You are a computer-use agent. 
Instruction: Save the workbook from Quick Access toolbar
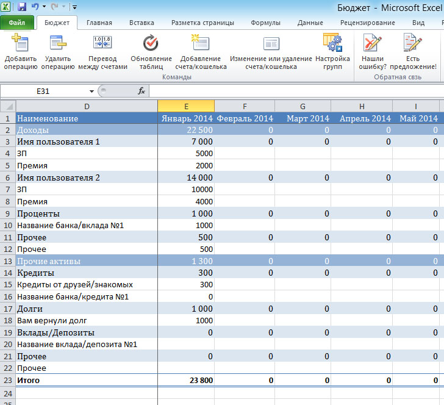(22, 7)
